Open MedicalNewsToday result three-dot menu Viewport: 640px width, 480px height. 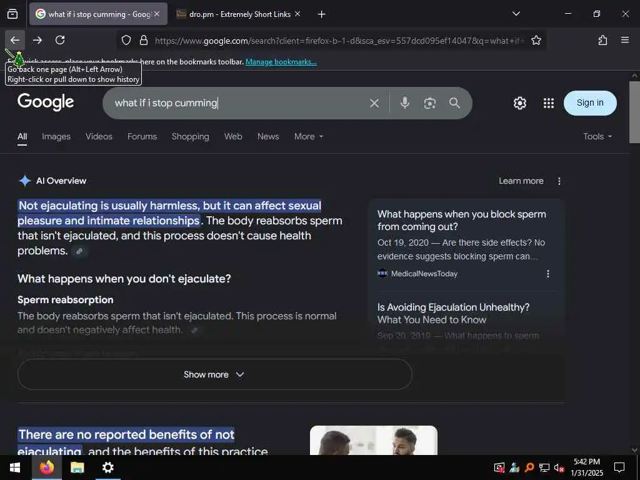coord(547,274)
